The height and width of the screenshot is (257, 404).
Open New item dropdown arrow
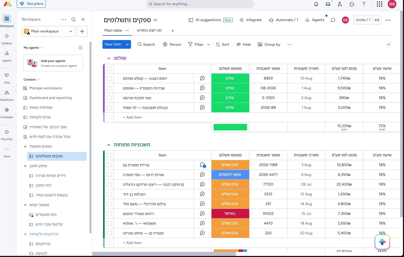(x=127, y=44)
